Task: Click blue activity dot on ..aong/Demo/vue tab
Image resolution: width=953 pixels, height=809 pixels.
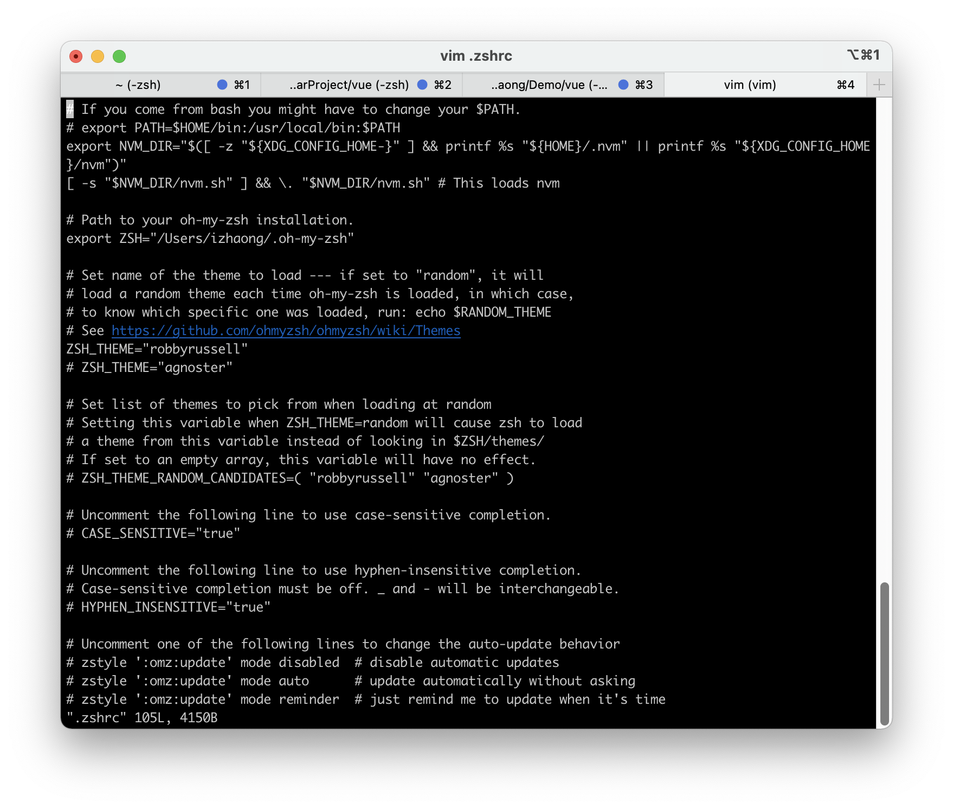Action: point(623,85)
